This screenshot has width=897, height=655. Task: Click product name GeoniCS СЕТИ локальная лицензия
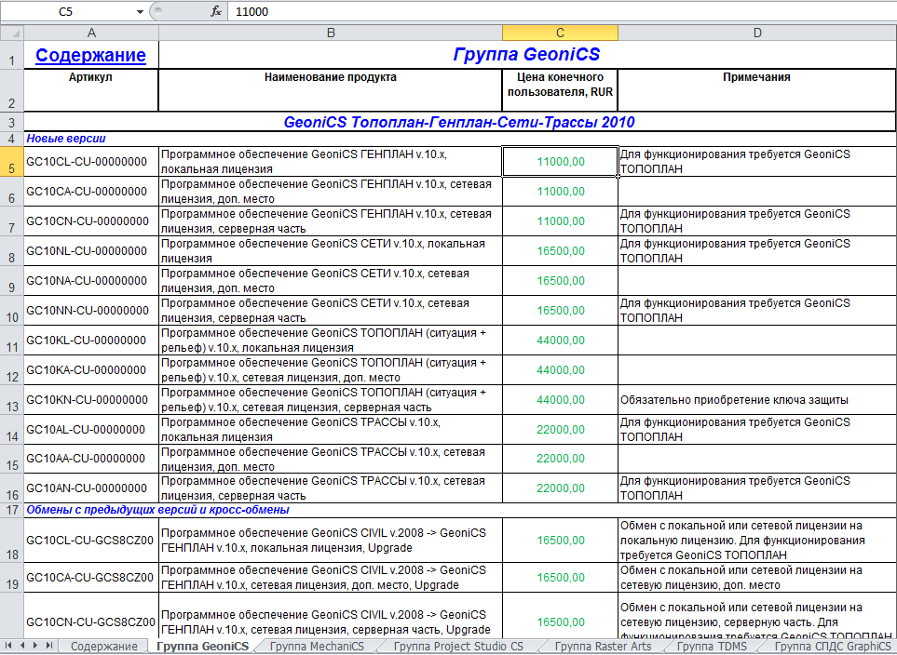[330, 251]
